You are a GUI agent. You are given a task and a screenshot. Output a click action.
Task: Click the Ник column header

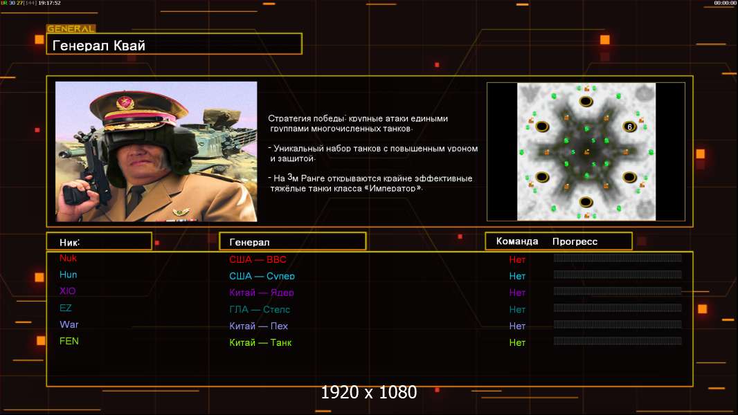click(x=98, y=241)
